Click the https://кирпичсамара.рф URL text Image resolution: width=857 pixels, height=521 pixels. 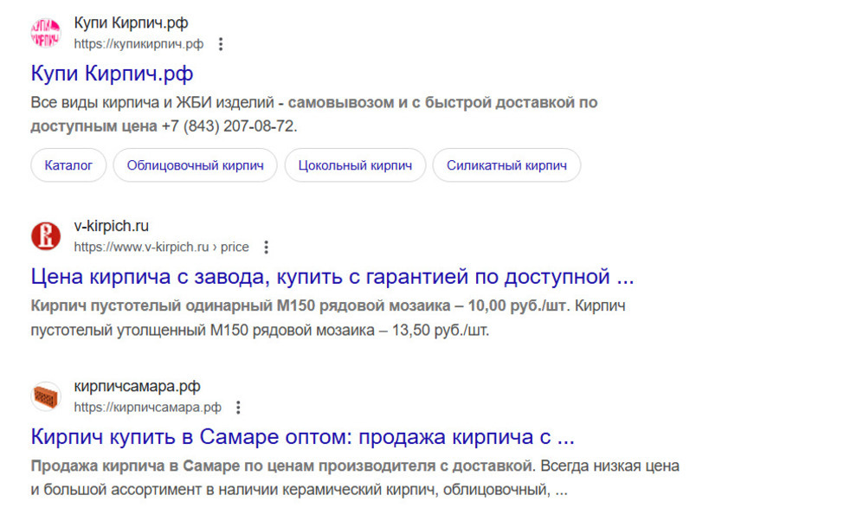point(147,408)
